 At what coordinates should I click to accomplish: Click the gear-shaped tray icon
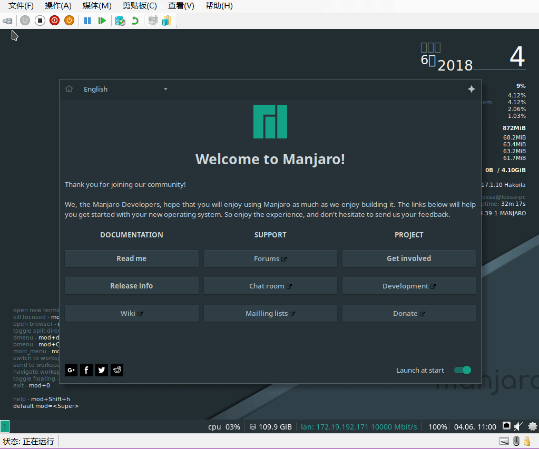[532, 426]
